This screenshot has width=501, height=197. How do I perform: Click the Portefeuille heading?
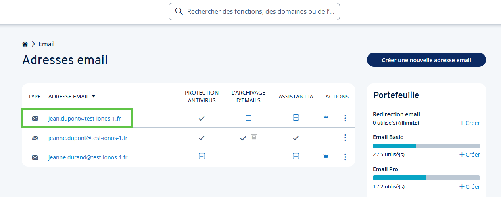click(396, 95)
